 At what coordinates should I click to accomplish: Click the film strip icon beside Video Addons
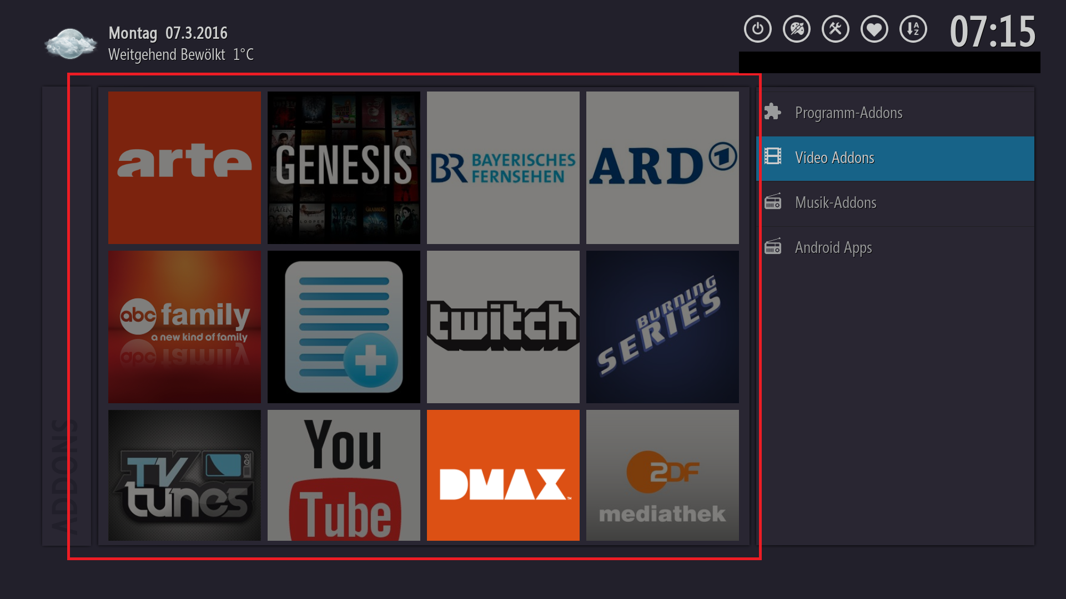coord(773,156)
